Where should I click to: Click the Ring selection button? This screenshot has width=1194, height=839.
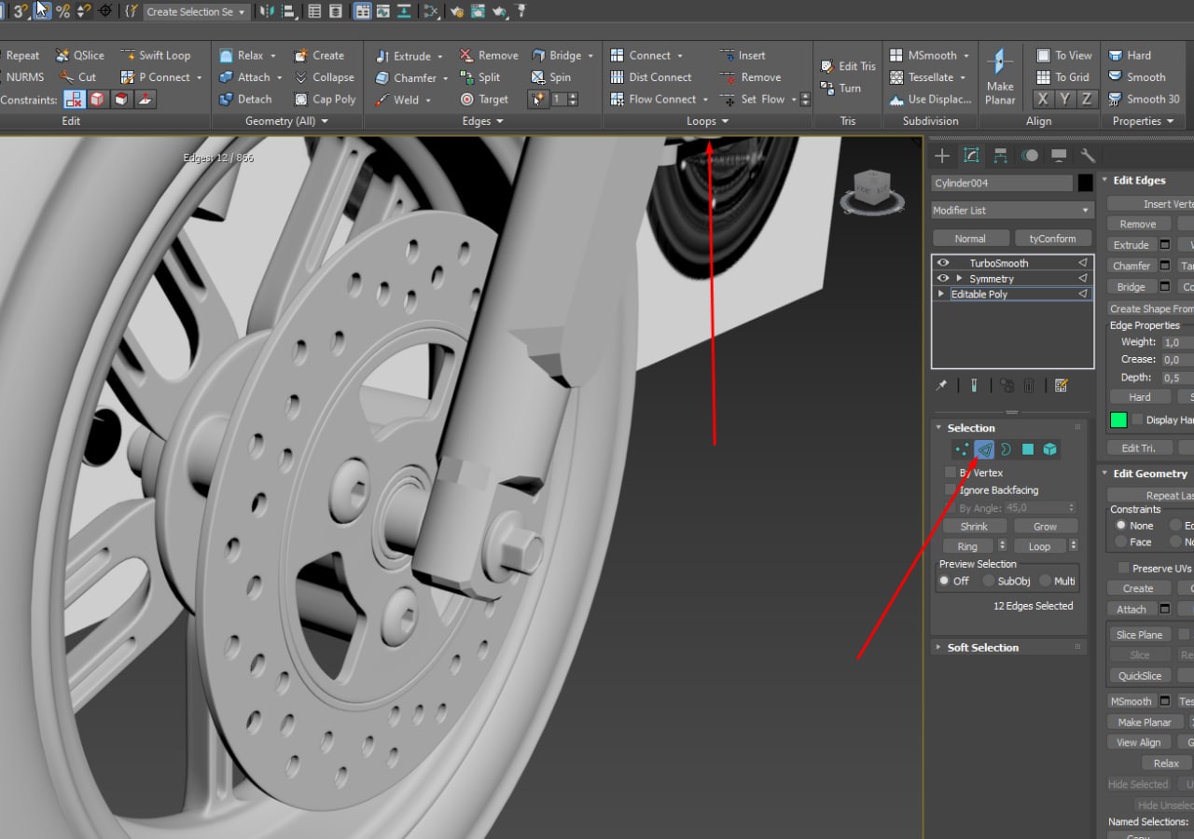click(x=967, y=546)
